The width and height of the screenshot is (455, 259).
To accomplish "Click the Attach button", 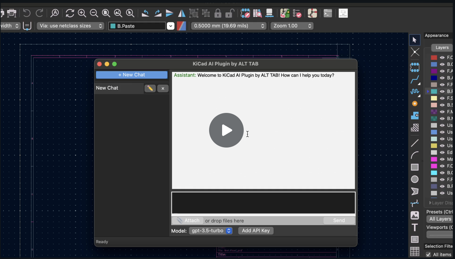I will pyautogui.click(x=188, y=220).
